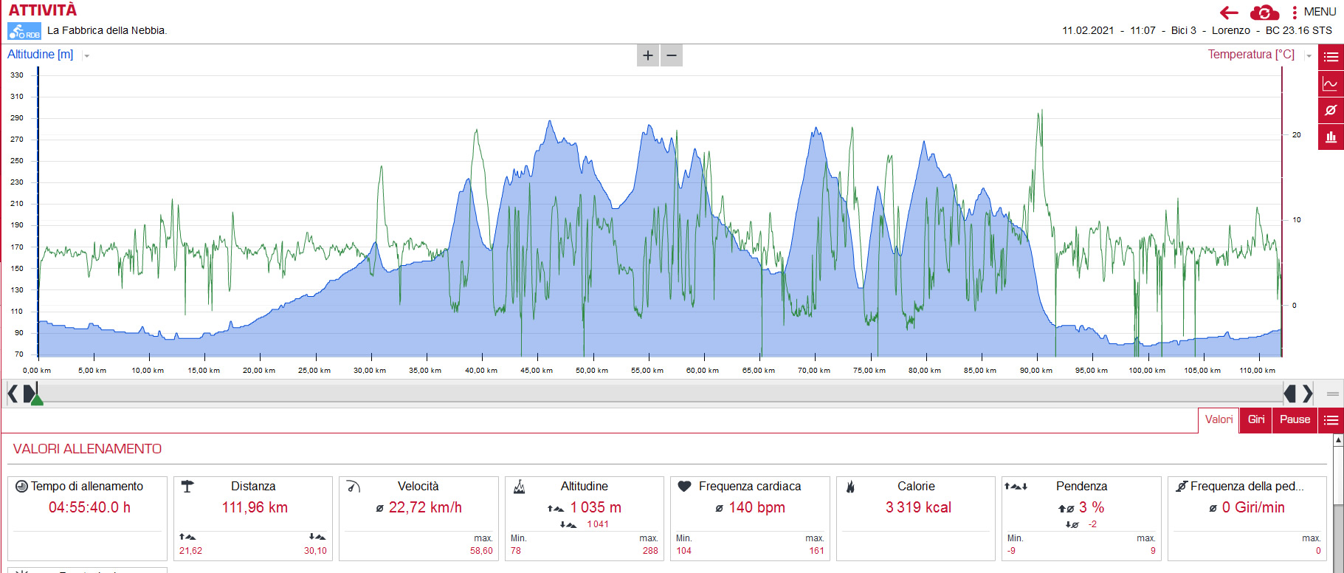Click the altitude ascent icon by 1 035 m
Viewport: 1344px width, 573px height.
(x=556, y=508)
